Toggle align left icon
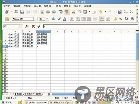The image size is (139, 104). [x=72, y=19]
